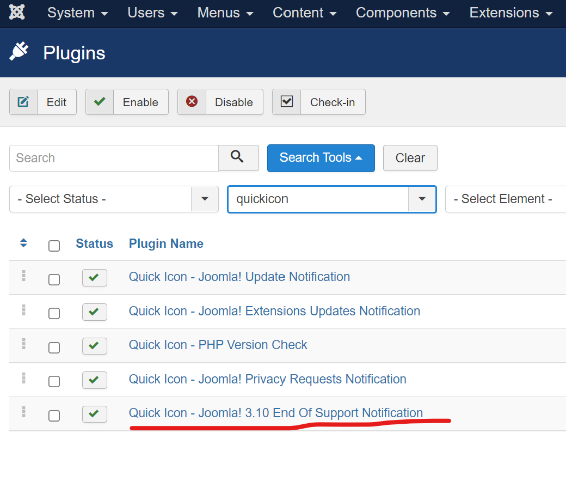This screenshot has width=566, height=488.
Task: Open the Content menu
Action: pos(304,13)
